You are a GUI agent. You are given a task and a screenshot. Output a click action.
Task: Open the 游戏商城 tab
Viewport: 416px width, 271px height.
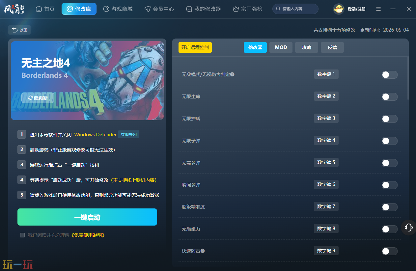[118, 9]
